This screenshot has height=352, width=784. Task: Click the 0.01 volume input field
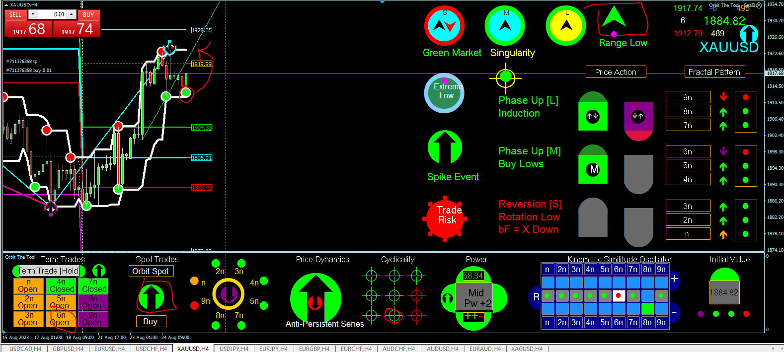pyautogui.click(x=52, y=14)
